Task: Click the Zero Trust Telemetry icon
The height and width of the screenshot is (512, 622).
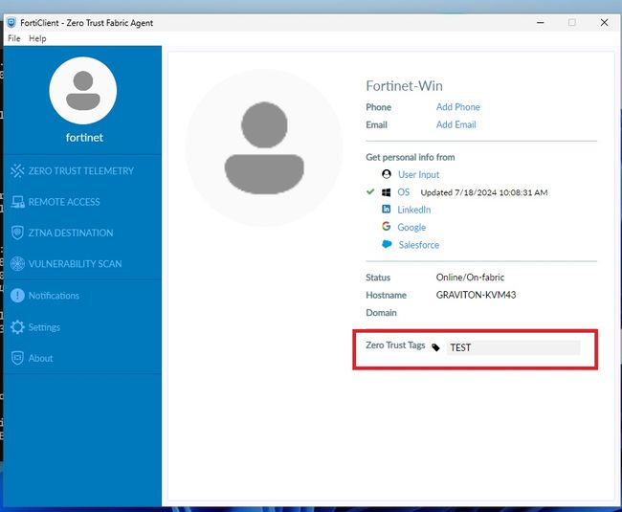Action: pyautogui.click(x=17, y=170)
